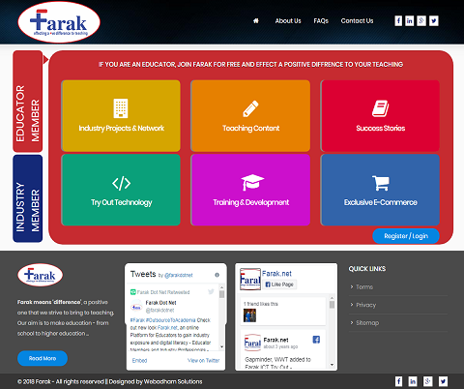Screen dimensions: 464x389
Task: Open Twitter icon in the header
Action: tap(434, 21)
